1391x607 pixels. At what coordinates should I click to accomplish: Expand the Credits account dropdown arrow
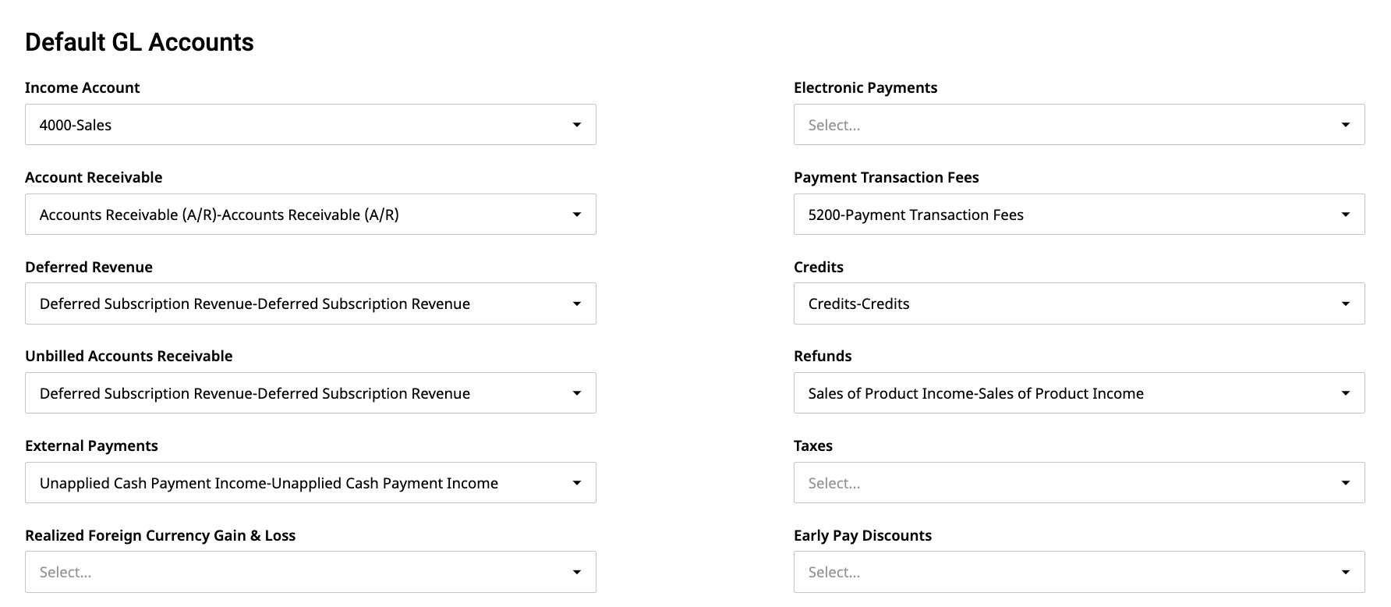click(x=1346, y=303)
